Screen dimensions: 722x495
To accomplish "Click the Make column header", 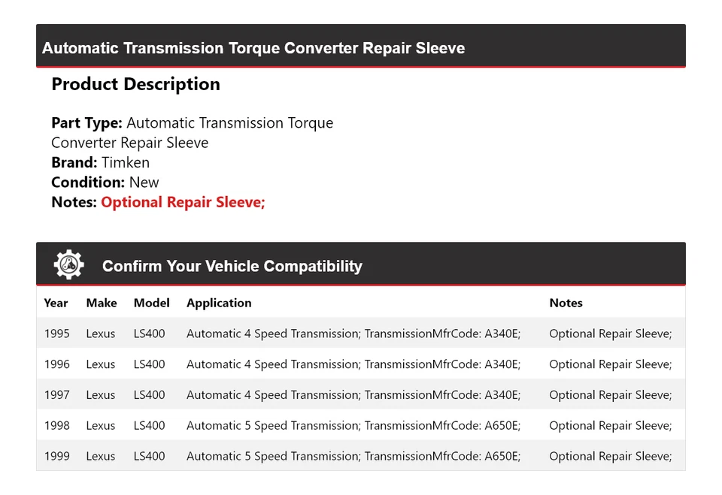I will point(102,303).
